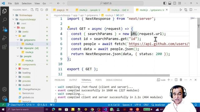Open the Run and Debug view

point(4,38)
